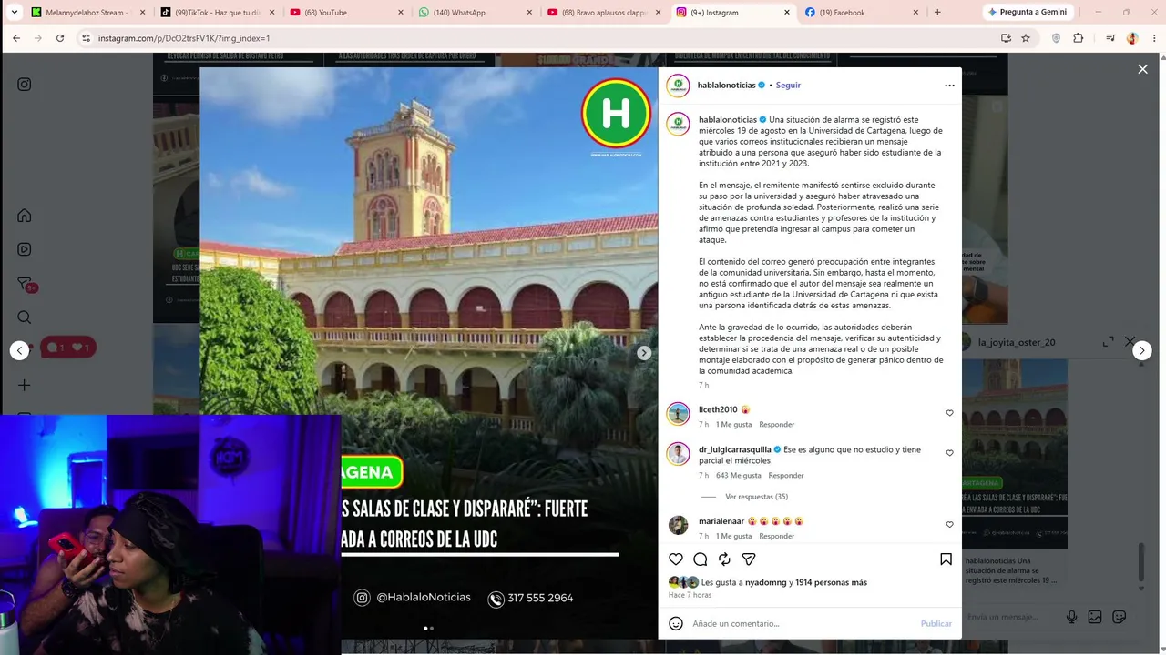Open emoji picker in comment box
Screen dimensions: 1166x655
click(676, 623)
